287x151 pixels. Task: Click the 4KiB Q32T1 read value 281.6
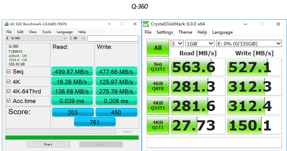(x=198, y=106)
